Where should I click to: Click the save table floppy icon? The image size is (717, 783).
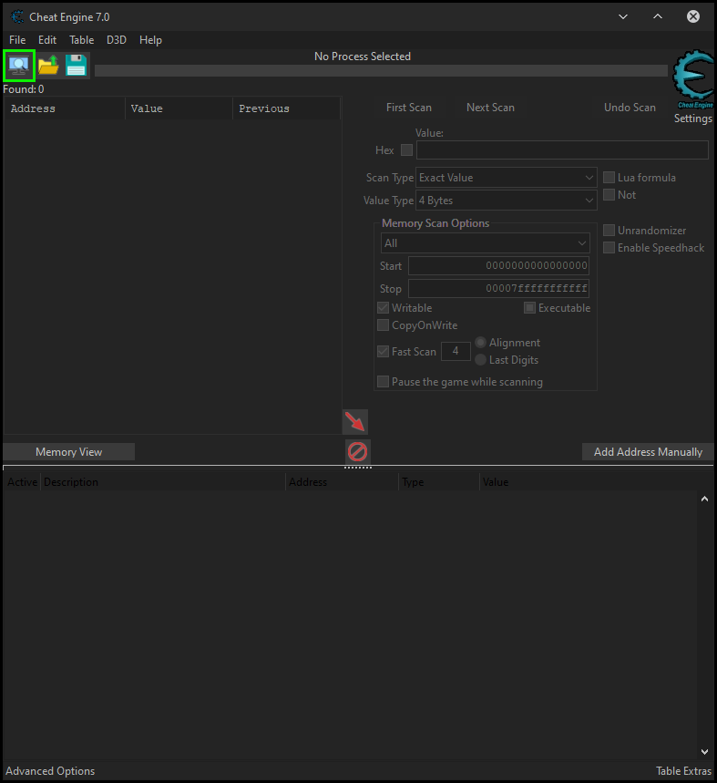click(x=76, y=65)
